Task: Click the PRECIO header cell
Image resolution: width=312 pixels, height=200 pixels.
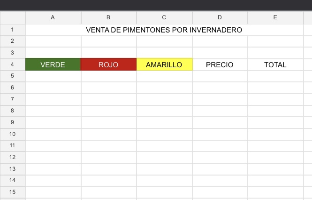Action: (x=220, y=64)
